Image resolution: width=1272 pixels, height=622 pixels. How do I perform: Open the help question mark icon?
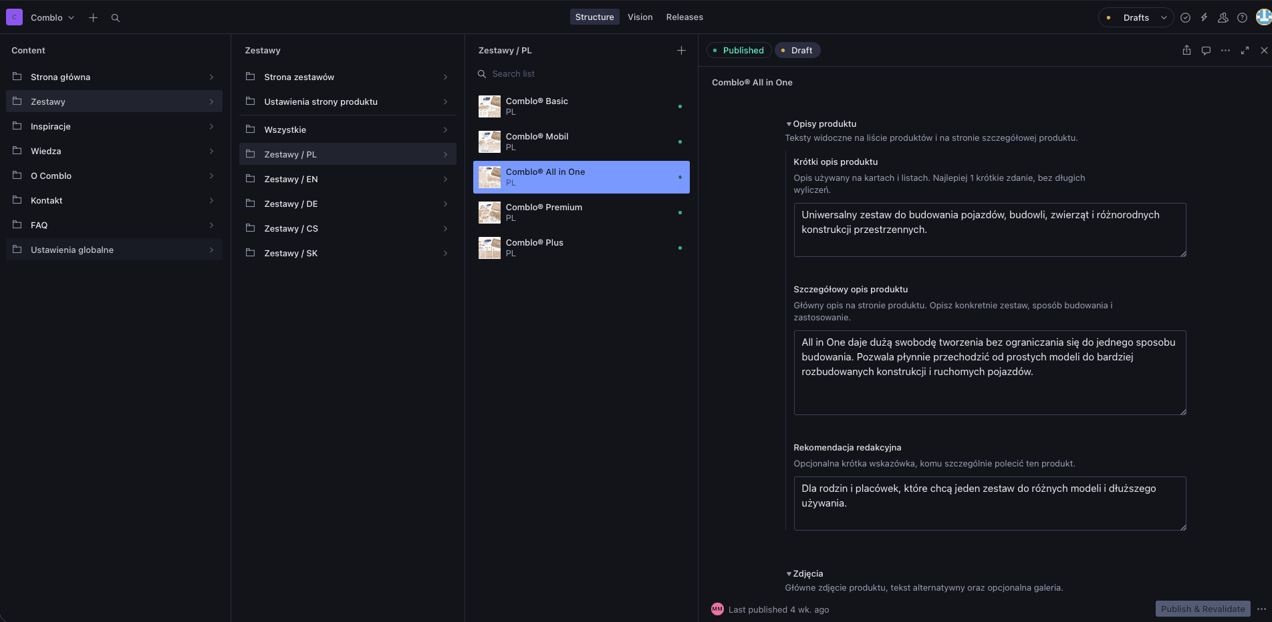coord(1242,18)
